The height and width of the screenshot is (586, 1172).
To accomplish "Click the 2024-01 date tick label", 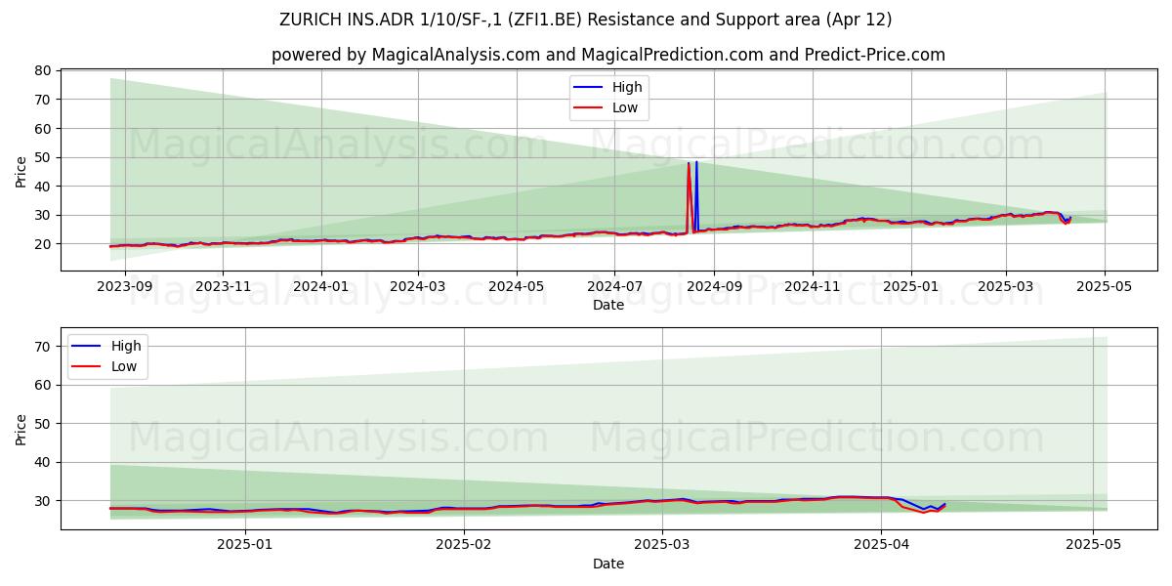I will pyautogui.click(x=320, y=286).
